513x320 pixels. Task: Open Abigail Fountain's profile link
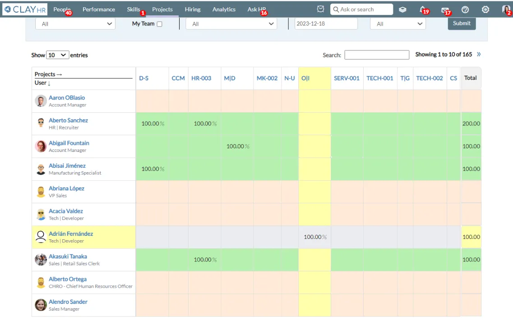click(69, 143)
